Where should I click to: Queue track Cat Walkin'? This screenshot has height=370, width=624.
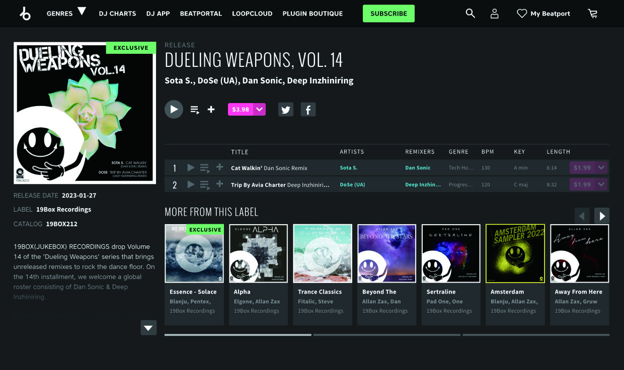pyautogui.click(x=205, y=168)
